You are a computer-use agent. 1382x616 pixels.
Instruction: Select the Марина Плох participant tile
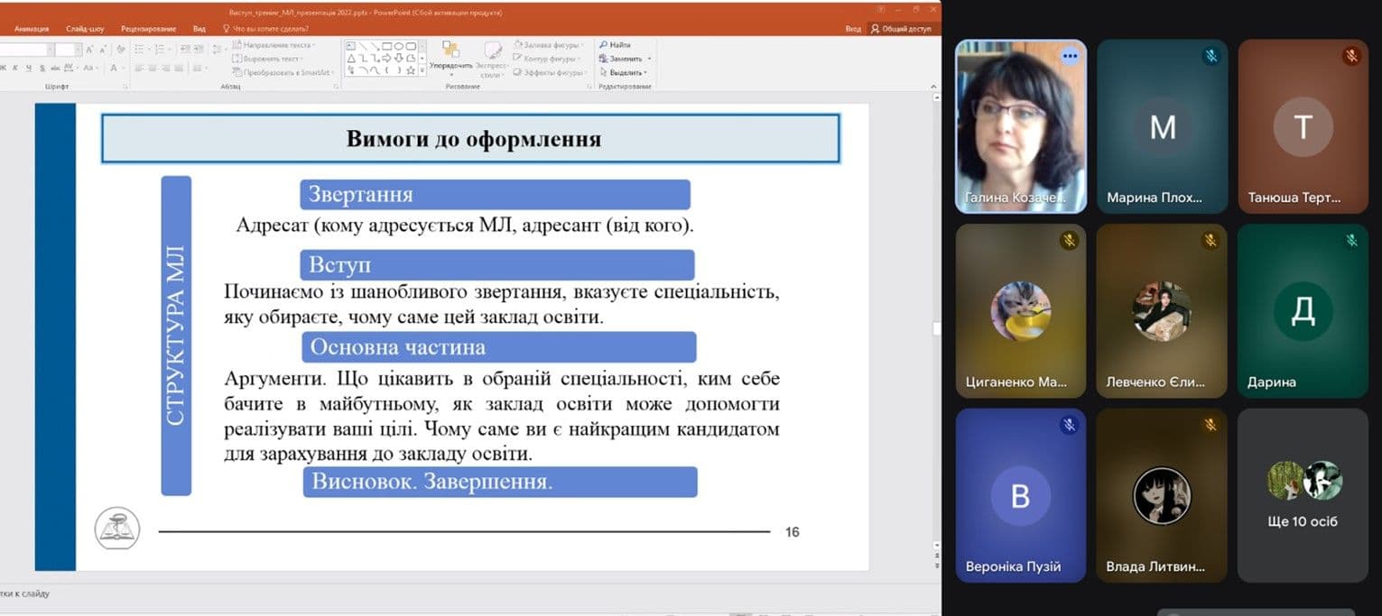1162,126
